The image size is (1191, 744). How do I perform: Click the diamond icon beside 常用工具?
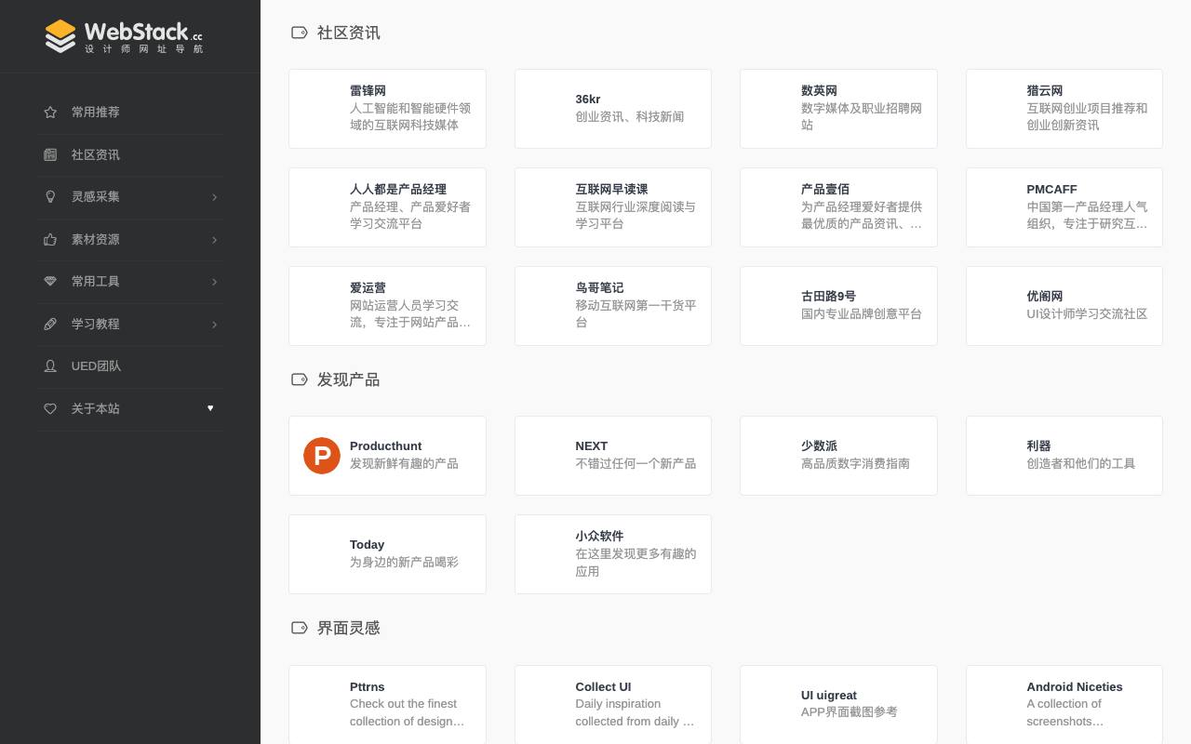point(50,281)
